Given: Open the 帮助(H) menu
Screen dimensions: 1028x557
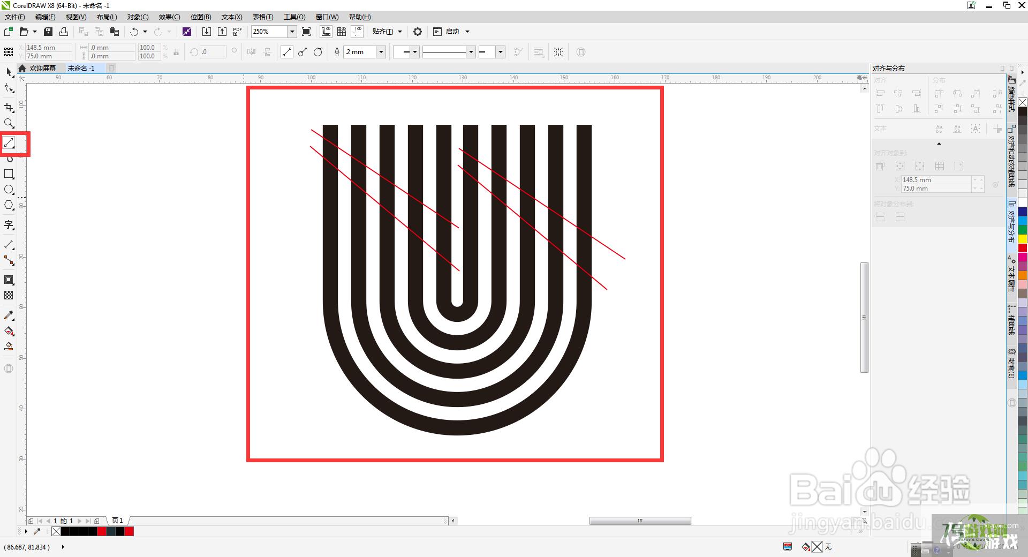Looking at the screenshot, I should click(360, 17).
